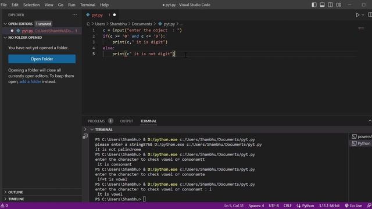Click terminal copy icon below arrow

pos(85,136)
